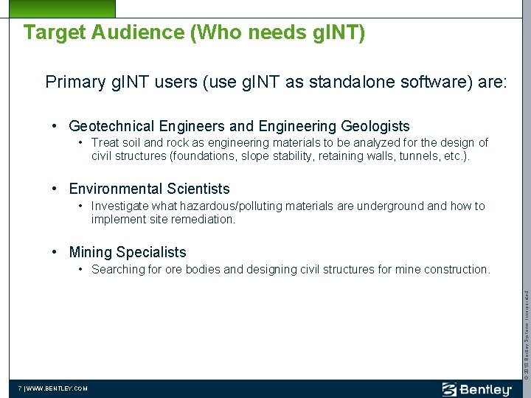Screen dimensions: 531x398
Task: Click the Bentley wordmark in footer
Action: 486,390
